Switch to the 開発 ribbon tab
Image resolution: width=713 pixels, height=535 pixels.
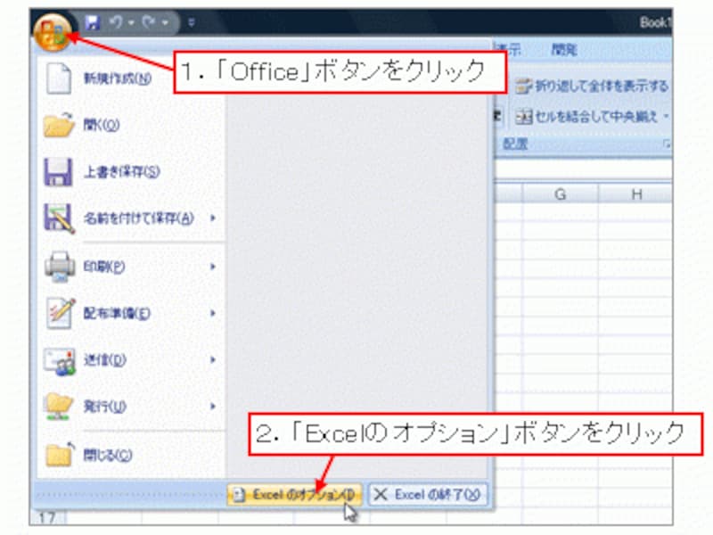coord(564,50)
